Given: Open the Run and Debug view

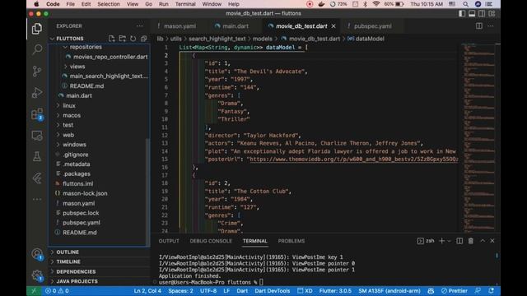Looking at the screenshot, I should [37, 93].
